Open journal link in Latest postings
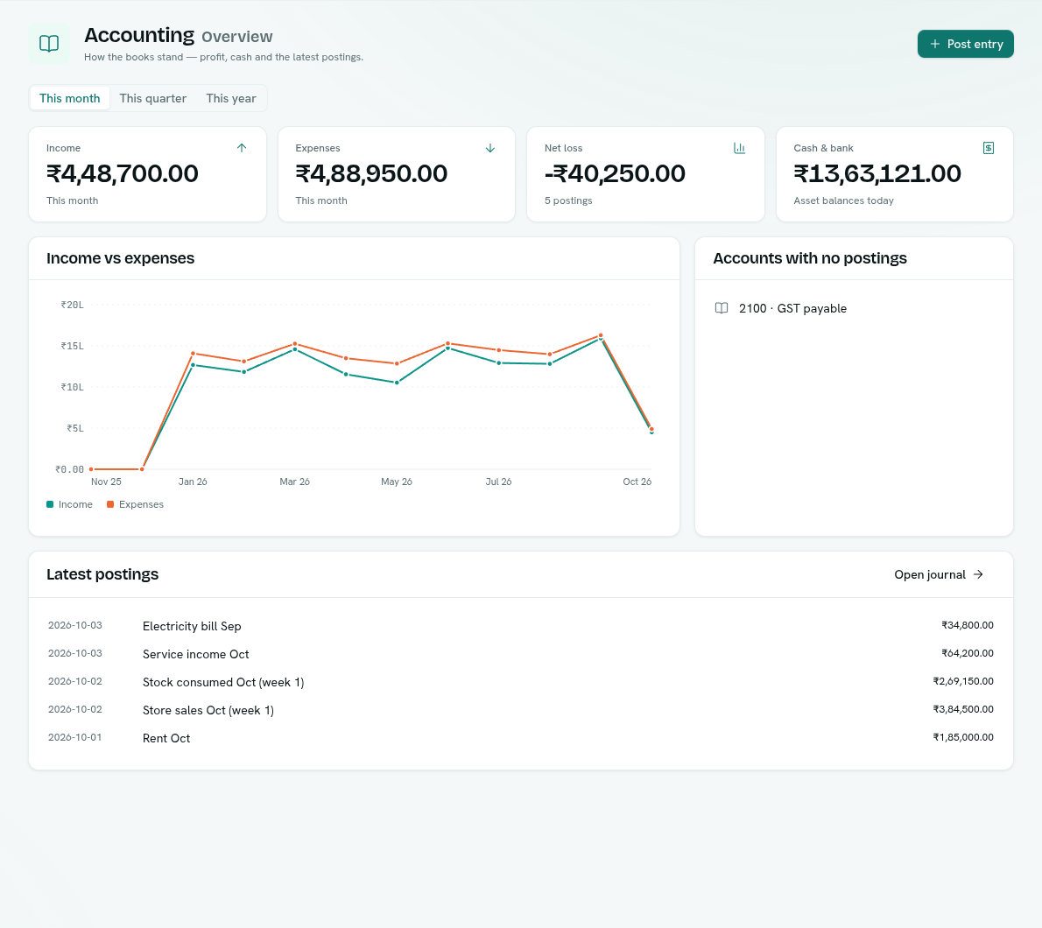The height and width of the screenshot is (928, 1042). tap(939, 574)
